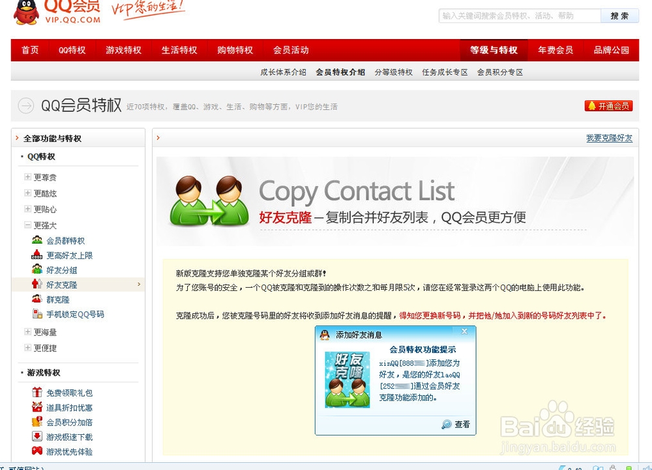Open the 首页 nav tab

click(30, 50)
